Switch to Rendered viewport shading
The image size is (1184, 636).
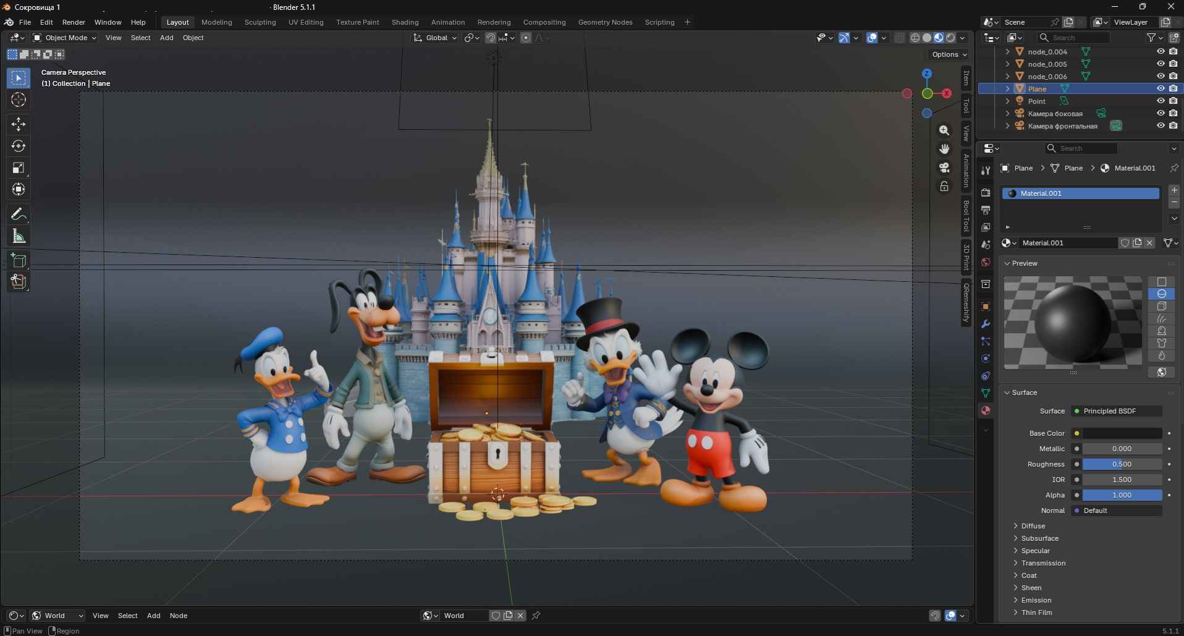(x=950, y=38)
